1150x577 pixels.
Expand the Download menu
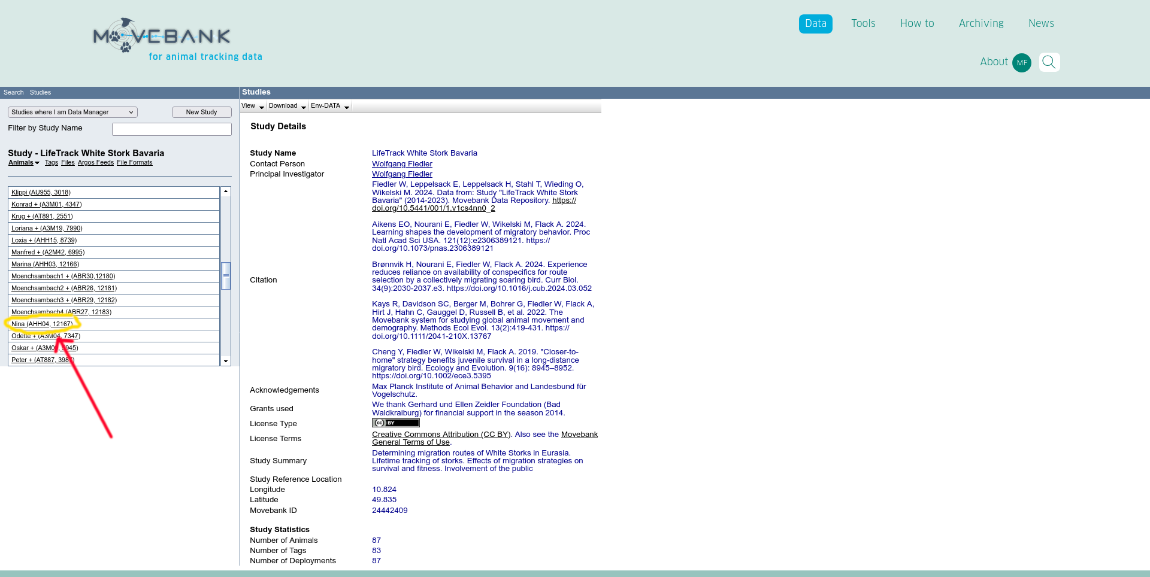click(287, 106)
